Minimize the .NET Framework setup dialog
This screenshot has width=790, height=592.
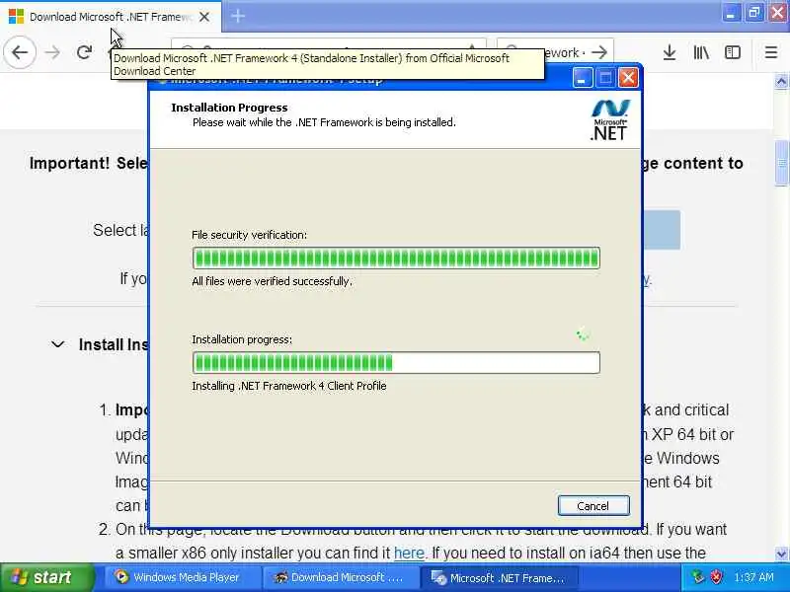[583, 78]
